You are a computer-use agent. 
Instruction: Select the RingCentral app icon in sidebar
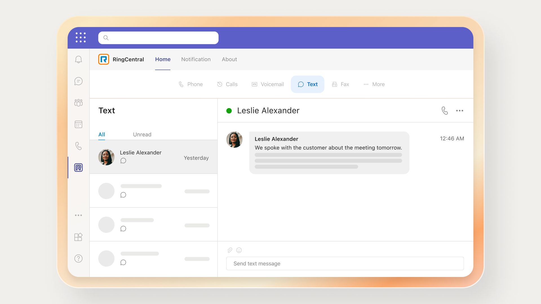pos(78,167)
